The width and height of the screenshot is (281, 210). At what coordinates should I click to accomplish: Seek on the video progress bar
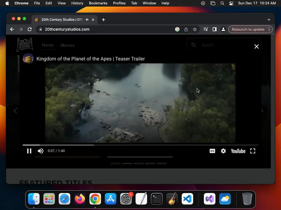(140, 145)
